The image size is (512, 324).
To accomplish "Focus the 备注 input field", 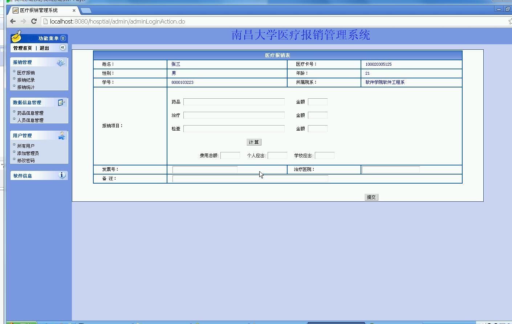I will [250, 179].
